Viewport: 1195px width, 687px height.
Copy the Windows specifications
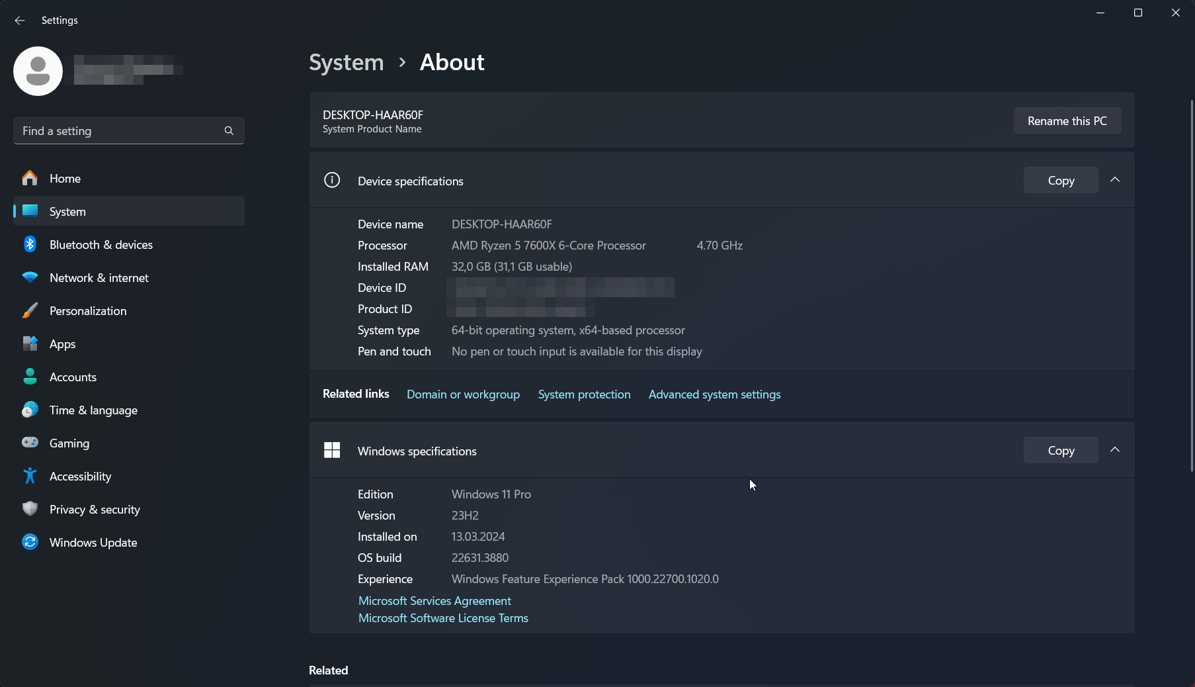1061,450
